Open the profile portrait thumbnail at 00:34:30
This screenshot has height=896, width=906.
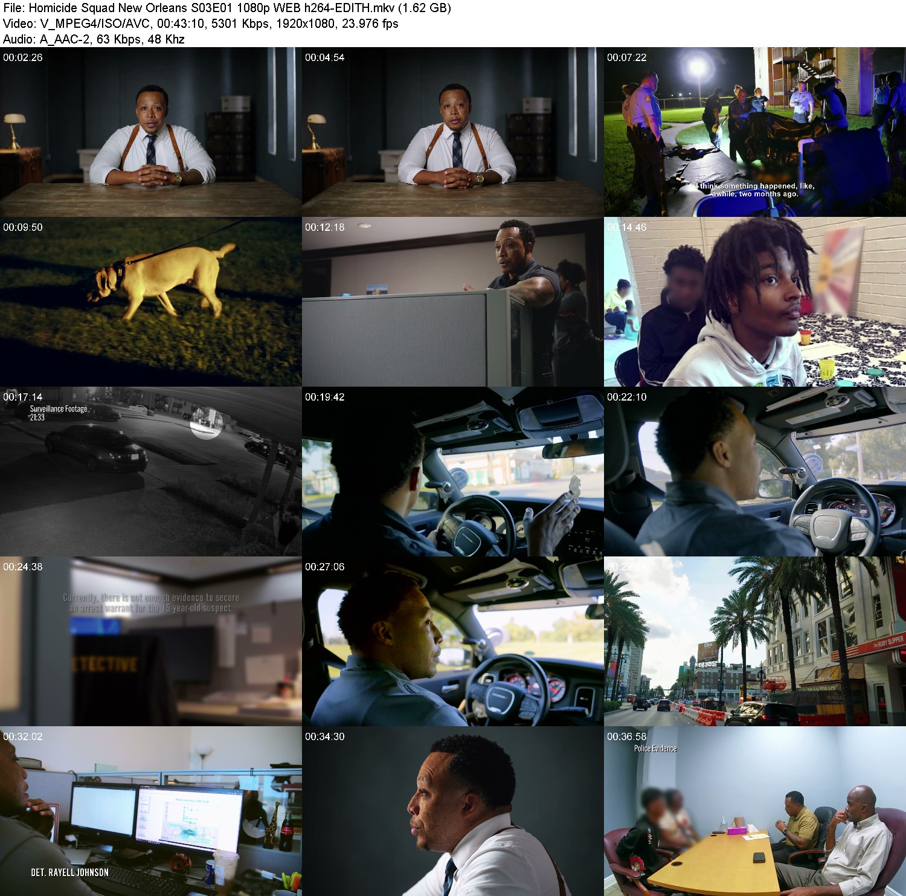(452, 811)
